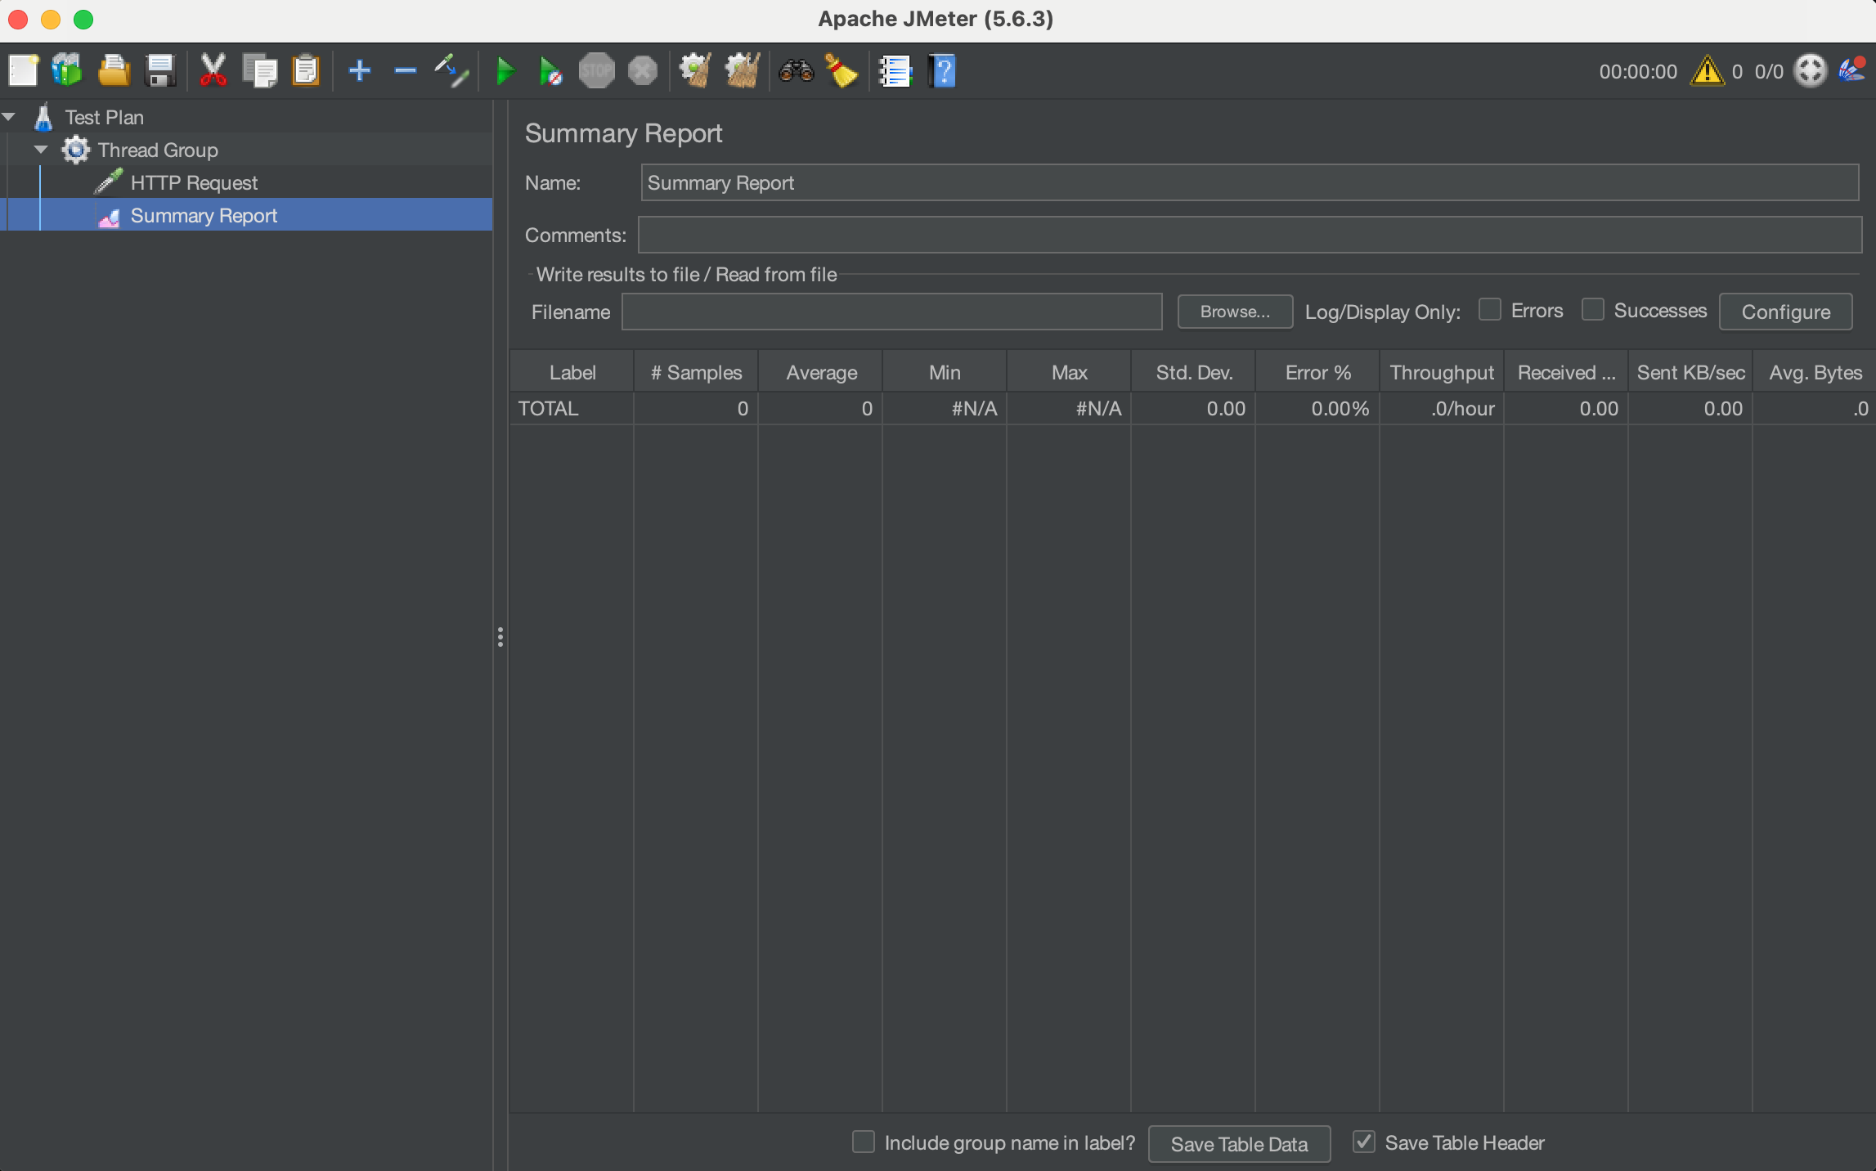The image size is (1876, 1171).
Task: Click the Throughput column header
Action: pyautogui.click(x=1442, y=372)
